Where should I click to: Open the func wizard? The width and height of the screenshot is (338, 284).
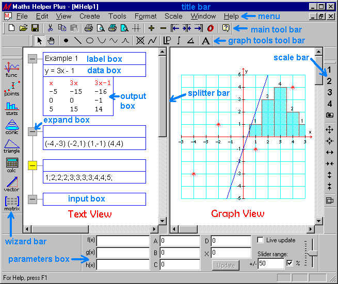[12, 70]
